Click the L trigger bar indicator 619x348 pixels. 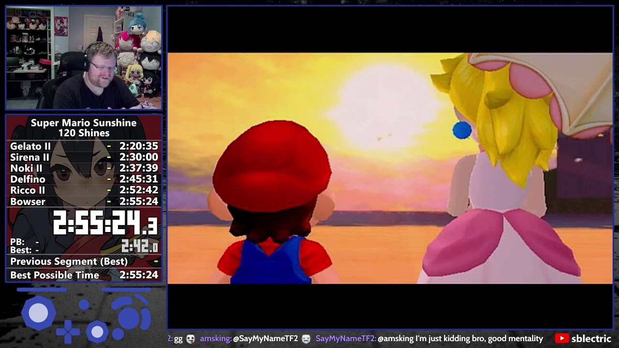point(42,290)
